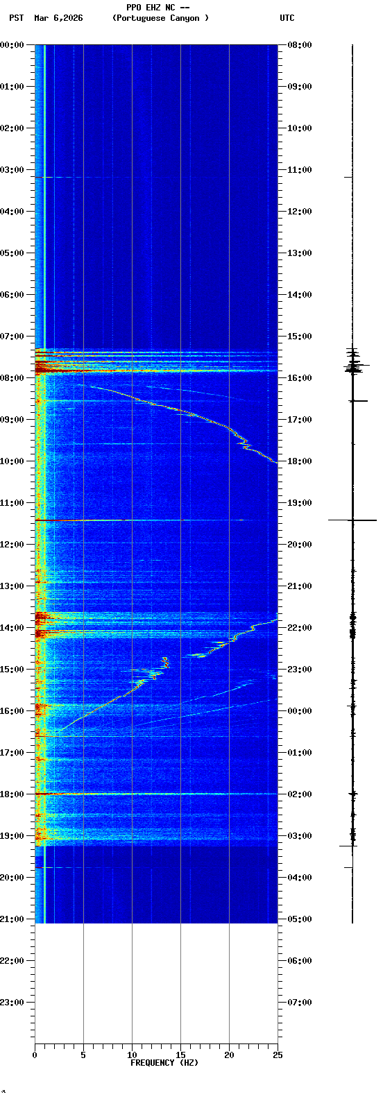This screenshot has width=383, height=1099.
Task: Click the UTC time label '05:00'
Action: [300, 919]
